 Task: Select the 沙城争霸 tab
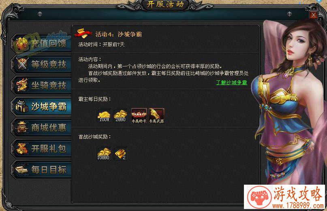[41, 107]
